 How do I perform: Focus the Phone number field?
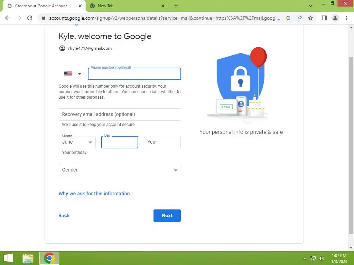[x=134, y=74]
